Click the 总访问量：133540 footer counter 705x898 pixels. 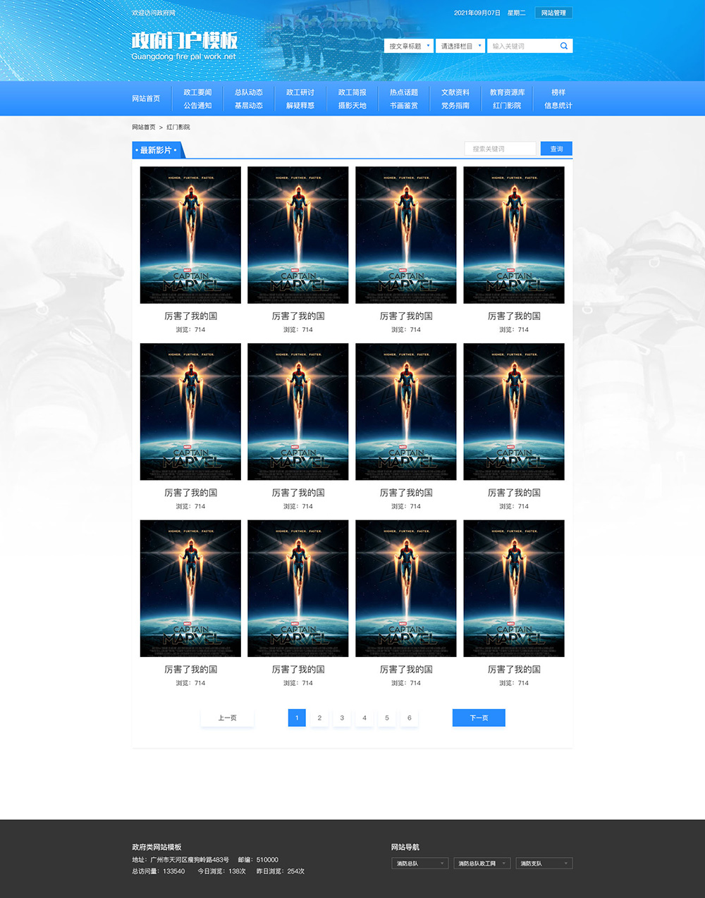pyautogui.click(x=159, y=872)
